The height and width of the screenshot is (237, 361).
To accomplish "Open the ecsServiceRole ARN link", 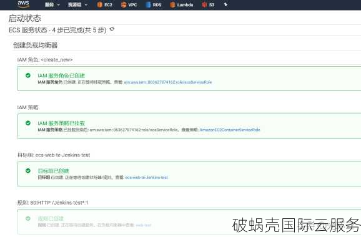I will pos(168,82).
